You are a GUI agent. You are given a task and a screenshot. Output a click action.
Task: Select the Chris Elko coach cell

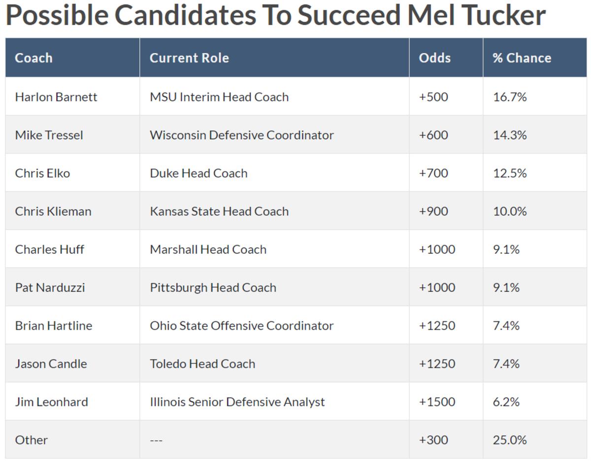42,173
